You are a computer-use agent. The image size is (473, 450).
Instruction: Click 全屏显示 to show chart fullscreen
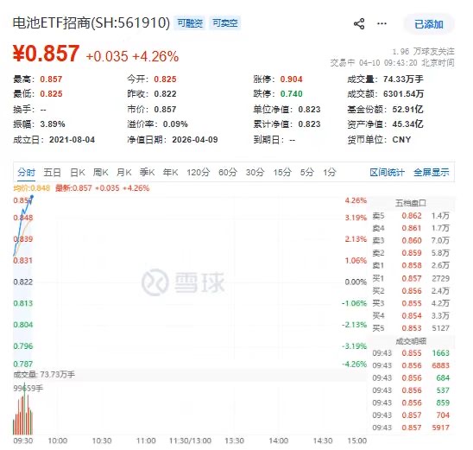432,173
